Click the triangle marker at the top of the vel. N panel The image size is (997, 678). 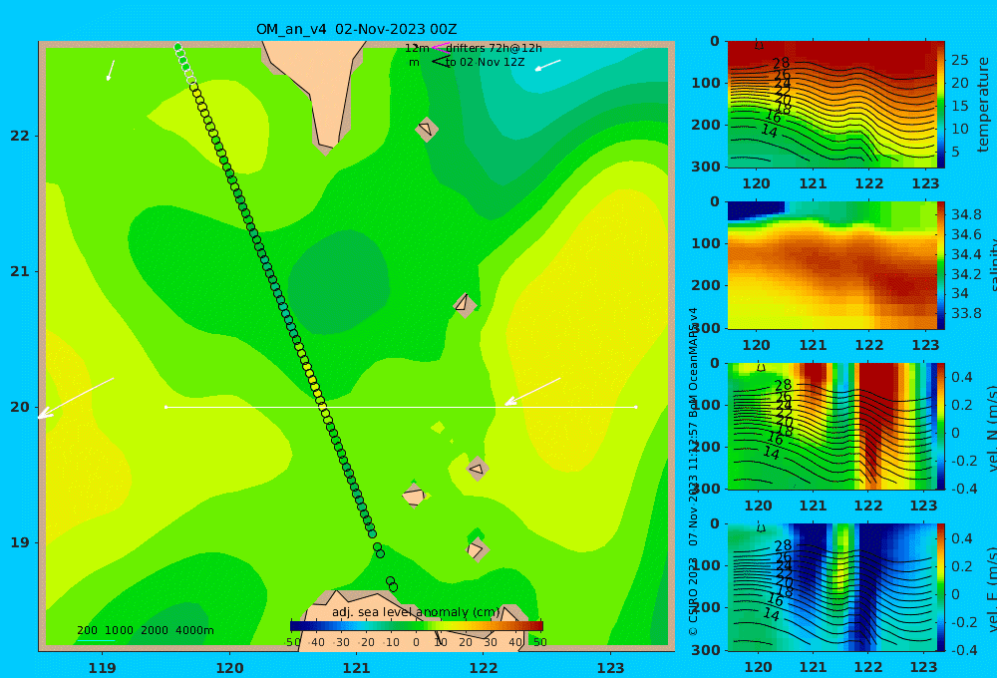[761, 367]
